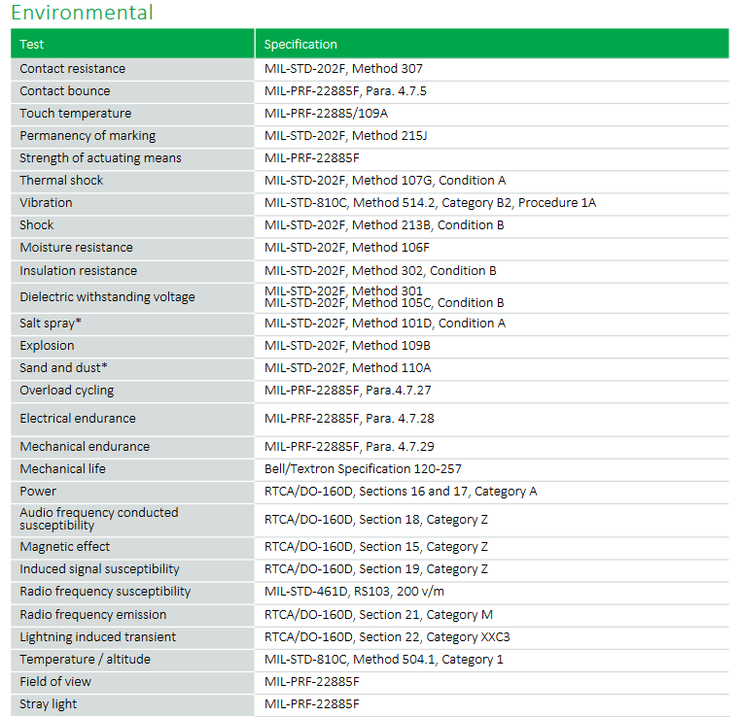This screenshot has height=717, width=740.
Task: Select the Sand and dust* row label
Action: [x=63, y=368]
